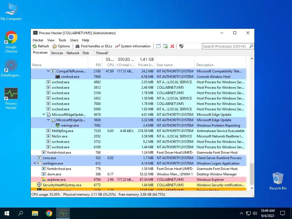Open the notification center icon

click(x=283, y=213)
